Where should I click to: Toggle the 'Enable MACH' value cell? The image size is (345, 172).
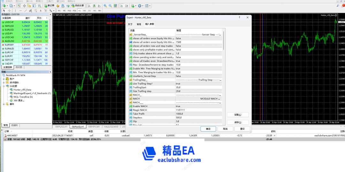pos(178,106)
